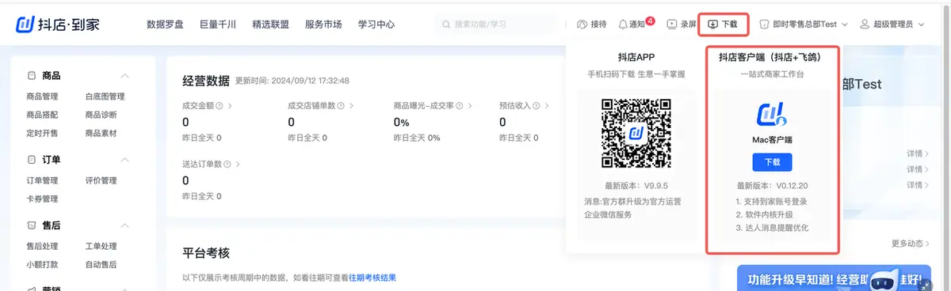Image resolution: width=951 pixels, height=291 pixels.
Task: Go to 定时开售 in the sidebar
Action: point(42,133)
